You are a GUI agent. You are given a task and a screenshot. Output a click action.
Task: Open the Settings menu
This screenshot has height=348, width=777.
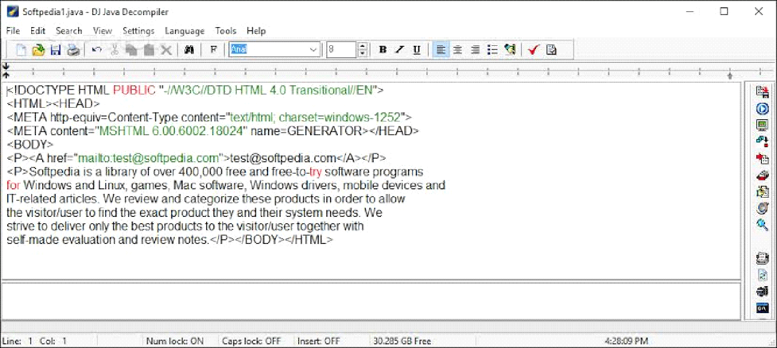pyautogui.click(x=138, y=31)
